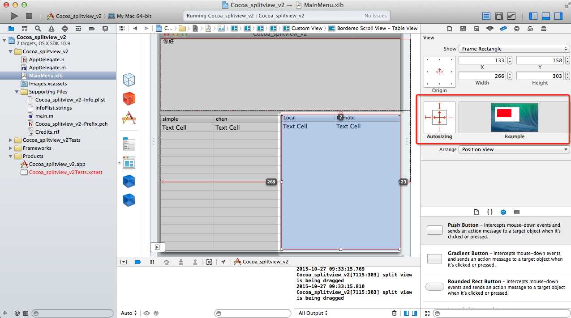
Task: Toggle the debug area visibility
Action: (546, 16)
